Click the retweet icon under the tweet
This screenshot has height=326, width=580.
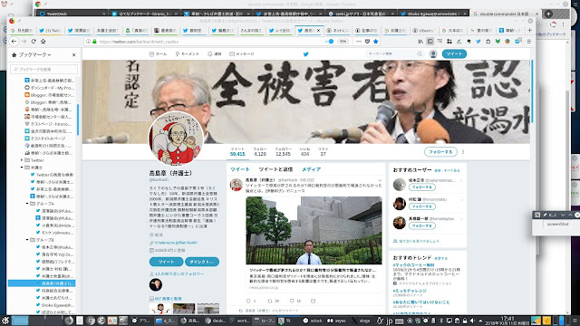(x=270, y=301)
